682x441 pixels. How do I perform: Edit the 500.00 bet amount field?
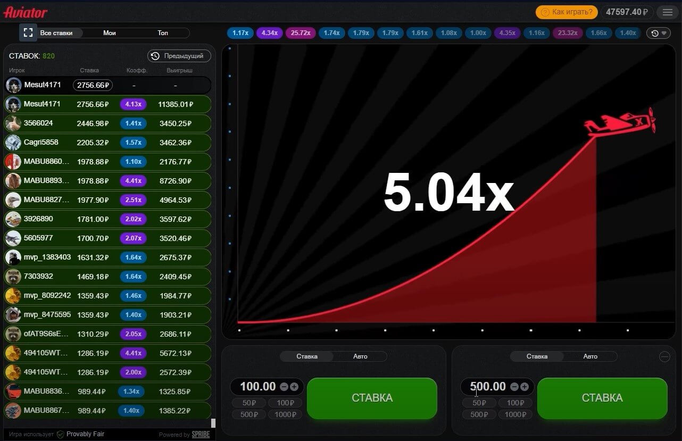pos(488,387)
